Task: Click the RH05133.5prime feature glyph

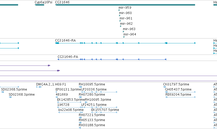Action: [80, 123]
